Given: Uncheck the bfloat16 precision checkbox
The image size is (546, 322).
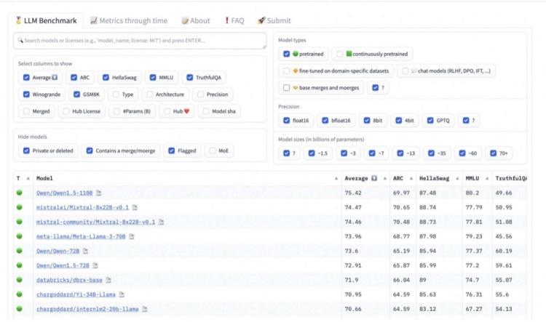Looking at the screenshot, I should pos(325,121).
